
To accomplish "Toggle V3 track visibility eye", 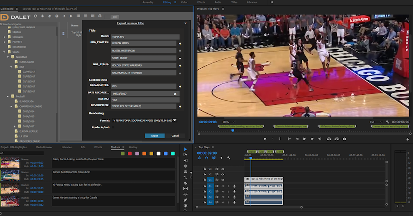I will (223, 169).
